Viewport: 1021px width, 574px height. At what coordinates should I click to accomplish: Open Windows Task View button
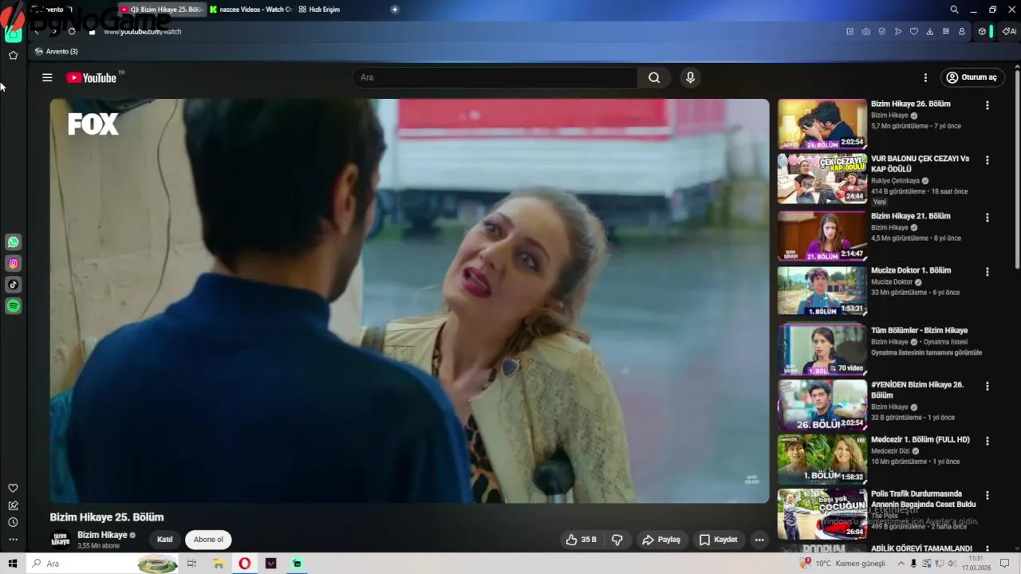(191, 564)
